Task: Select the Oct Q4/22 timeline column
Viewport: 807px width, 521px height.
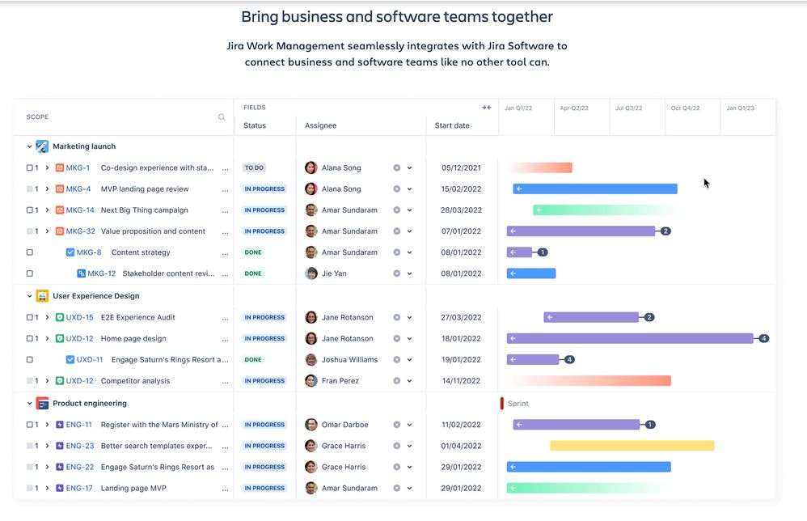Action: click(685, 108)
